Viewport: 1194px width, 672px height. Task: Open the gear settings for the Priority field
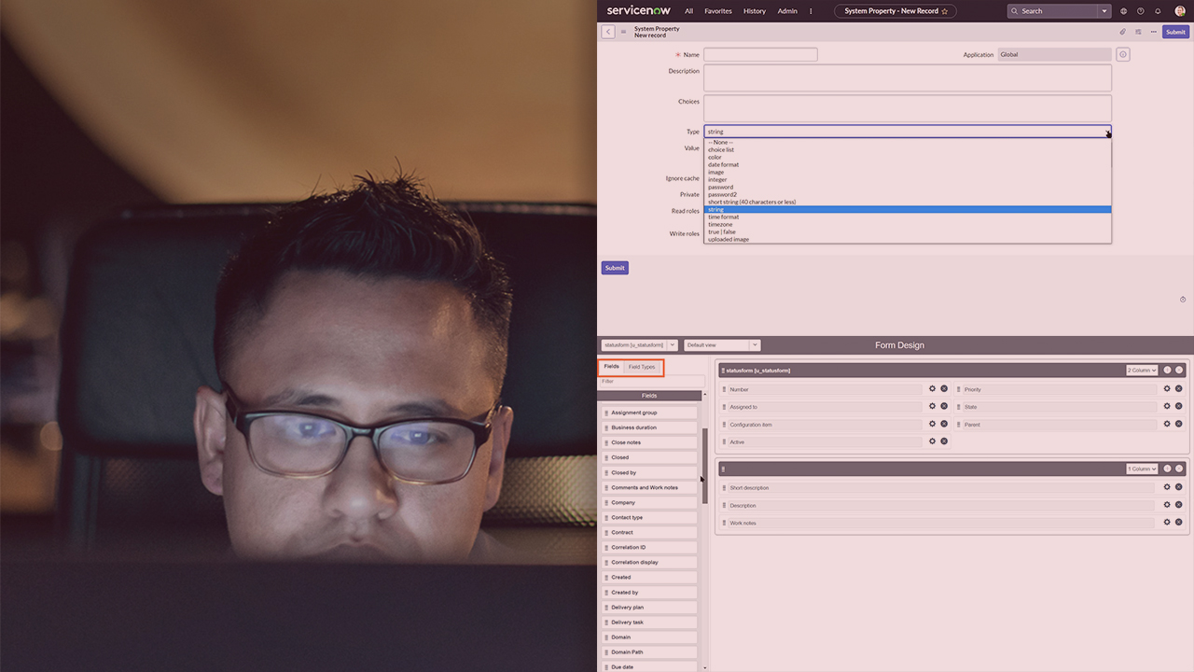pyautogui.click(x=1166, y=388)
